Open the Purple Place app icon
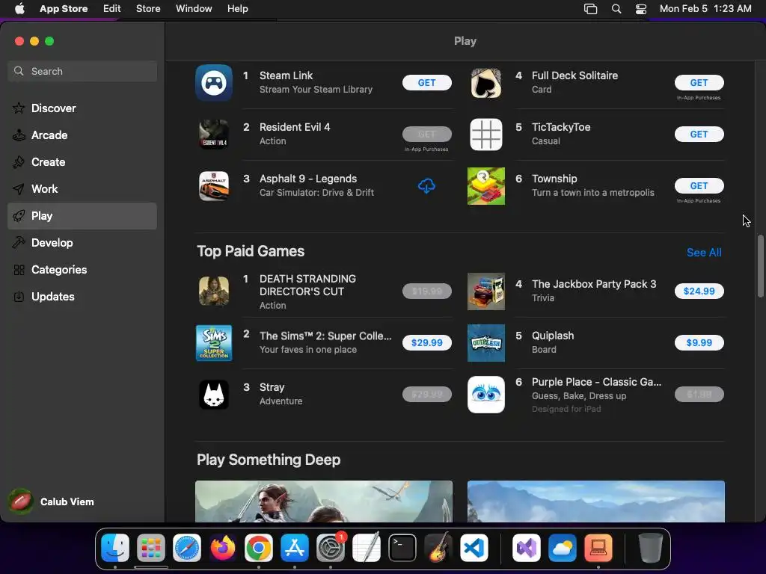Viewport: 766px width, 574px height. tap(486, 395)
